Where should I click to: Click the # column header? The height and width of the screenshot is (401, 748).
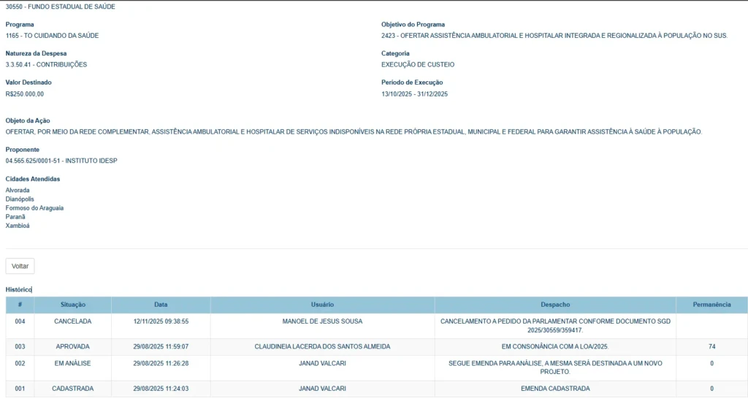[20, 305]
